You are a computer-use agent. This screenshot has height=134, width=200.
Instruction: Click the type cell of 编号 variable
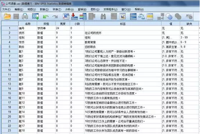click(46, 28)
